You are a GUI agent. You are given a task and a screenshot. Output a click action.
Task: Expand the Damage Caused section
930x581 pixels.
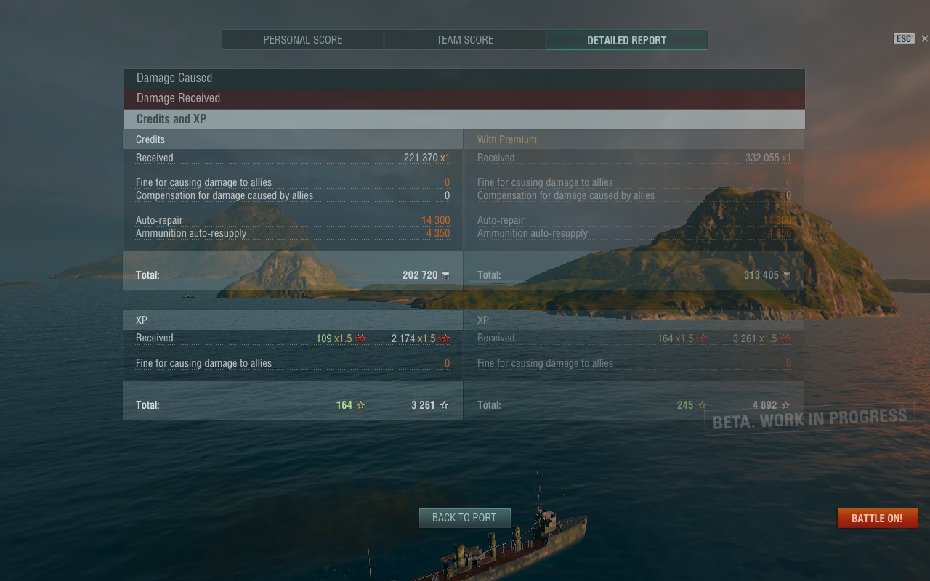pos(464,78)
